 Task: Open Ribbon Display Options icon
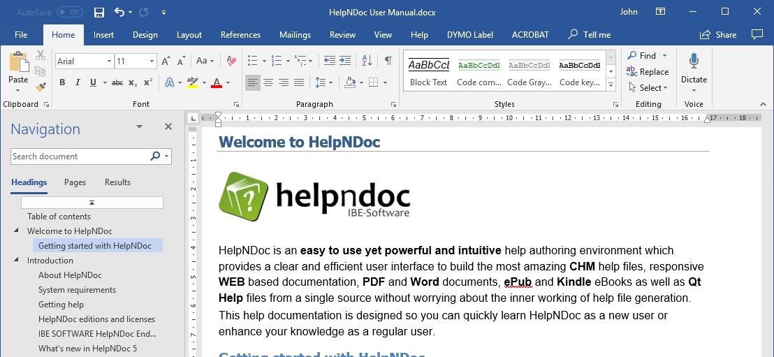(660, 11)
